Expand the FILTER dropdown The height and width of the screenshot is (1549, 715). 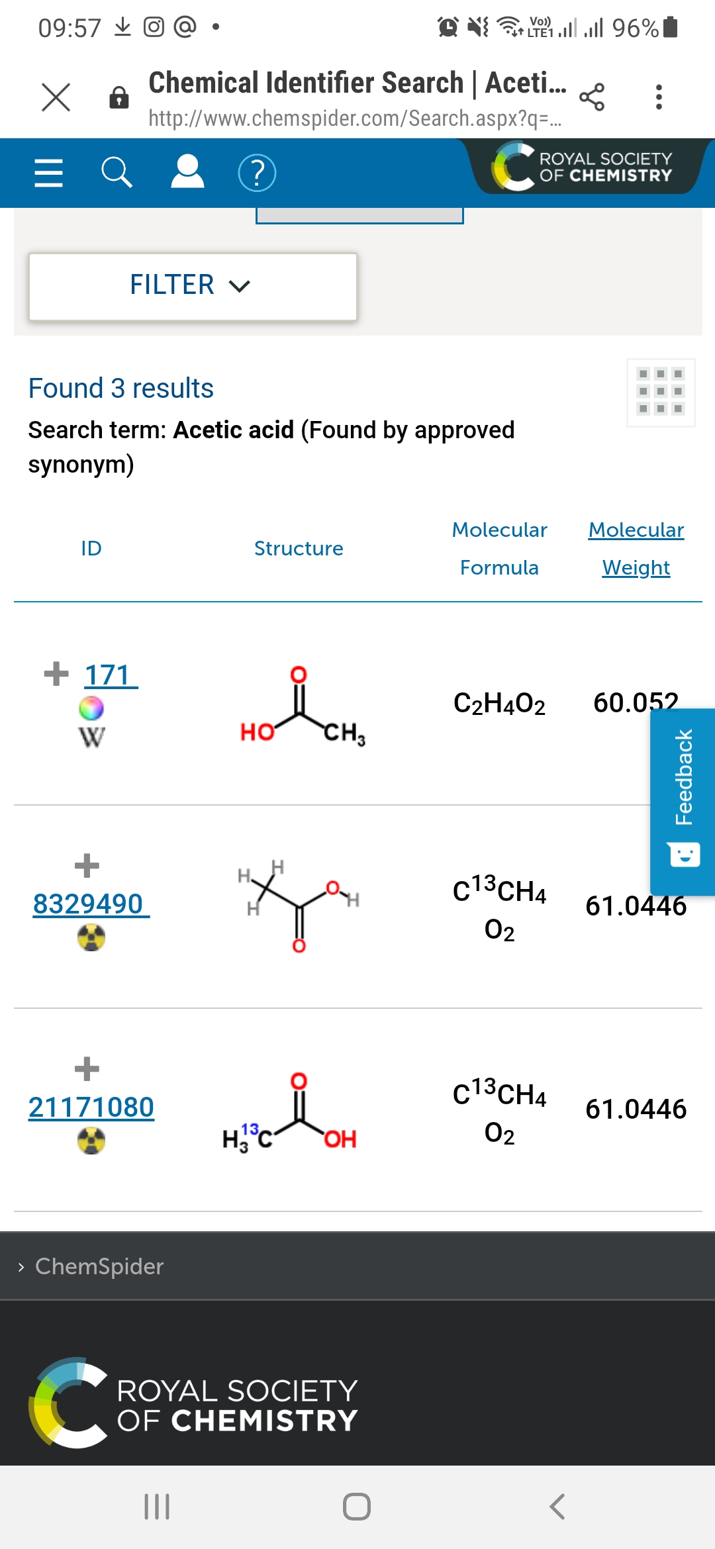(x=193, y=286)
